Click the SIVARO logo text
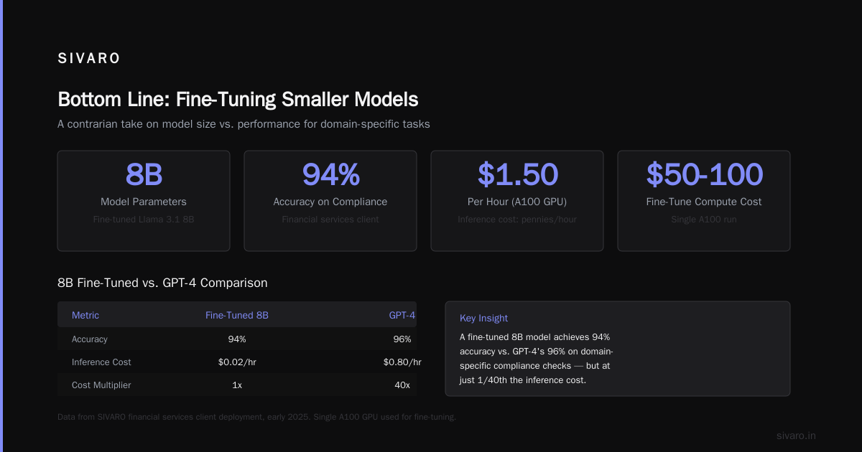This screenshot has width=862, height=452. pyautogui.click(x=89, y=59)
